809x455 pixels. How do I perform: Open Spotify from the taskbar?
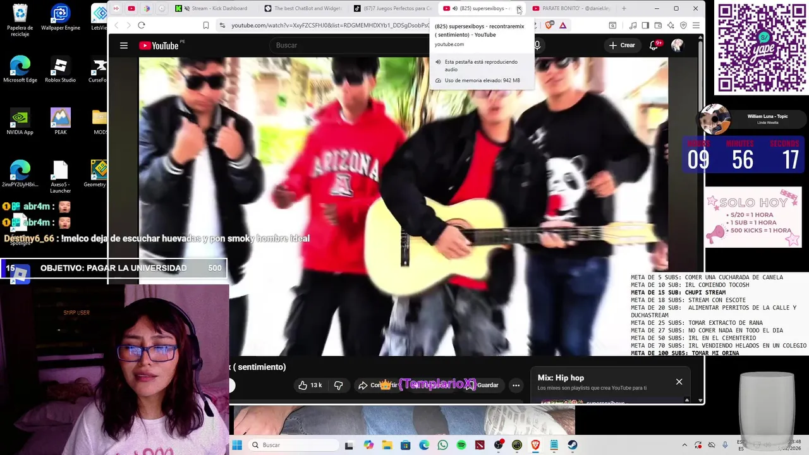(461, 445)
